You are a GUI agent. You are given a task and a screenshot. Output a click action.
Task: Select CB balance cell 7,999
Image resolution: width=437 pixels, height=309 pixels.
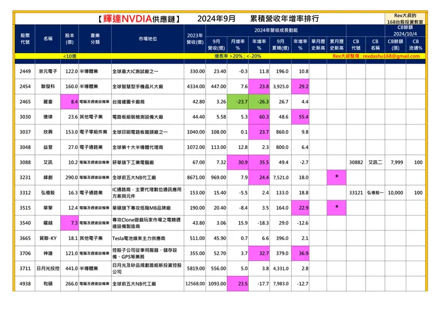coord(395,162)
